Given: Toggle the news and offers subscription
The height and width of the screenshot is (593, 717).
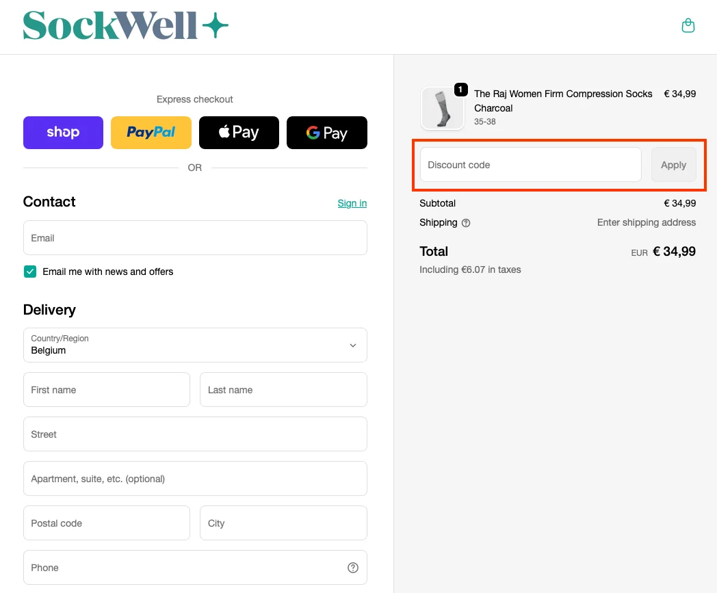Looking at the screenshot, I should [29, 271].
